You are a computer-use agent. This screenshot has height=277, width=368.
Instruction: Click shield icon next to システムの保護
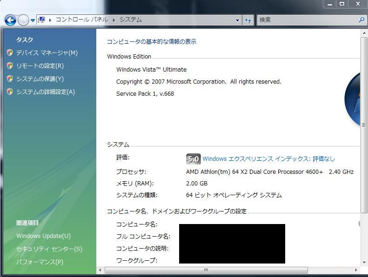(10, 79)
